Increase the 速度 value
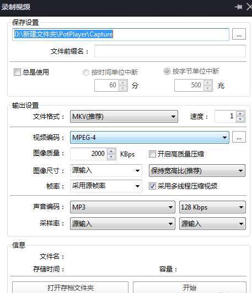 [x=240, y=113]
